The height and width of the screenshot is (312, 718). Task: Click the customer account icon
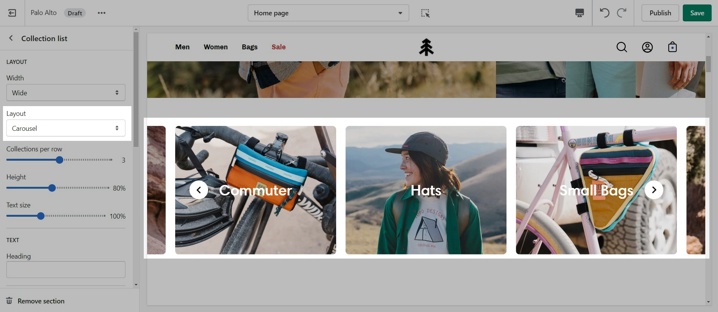647,47
